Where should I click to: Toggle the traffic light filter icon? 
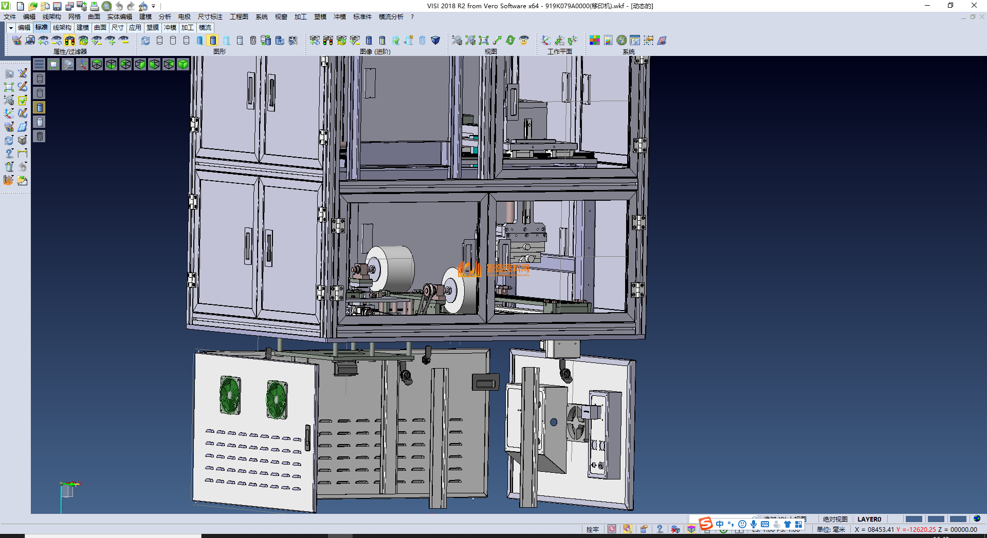[x=70, y=40]
